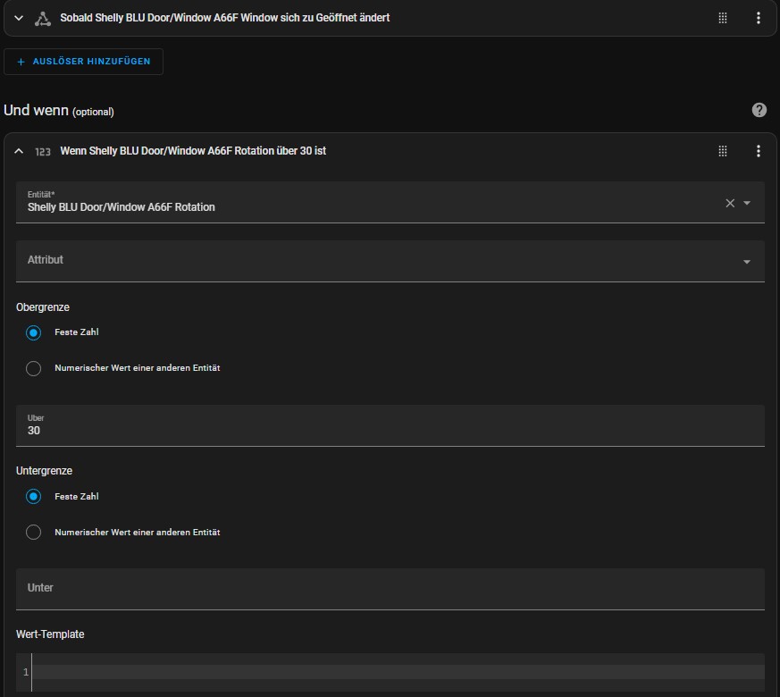Click drag handle of Rotation condition
Viewport: 780px width, 697px height.
[723, 151]
